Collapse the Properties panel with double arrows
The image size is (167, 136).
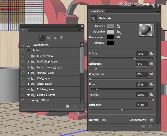click(154, 7)
